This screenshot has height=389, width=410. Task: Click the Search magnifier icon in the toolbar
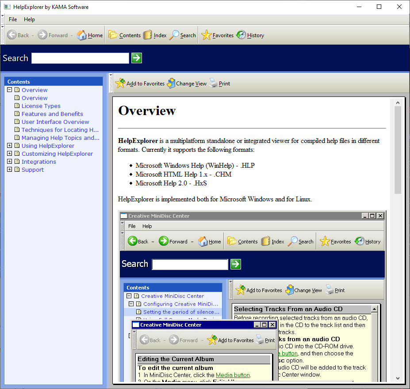[174, 35]
